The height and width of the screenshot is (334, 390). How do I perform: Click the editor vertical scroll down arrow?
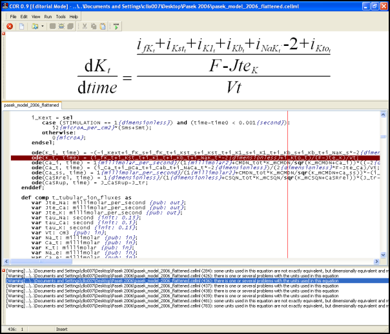tap(383, 255)
